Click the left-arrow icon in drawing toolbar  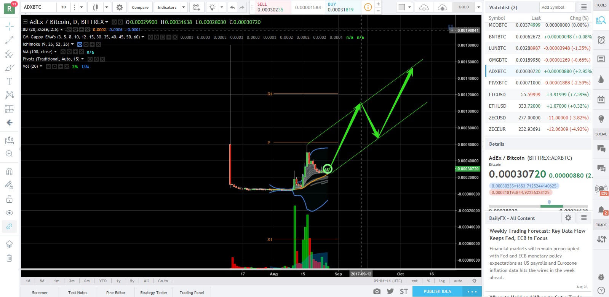tap(10, 122)
